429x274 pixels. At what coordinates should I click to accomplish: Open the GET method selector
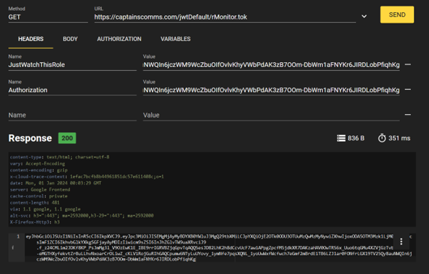[47, 15]
